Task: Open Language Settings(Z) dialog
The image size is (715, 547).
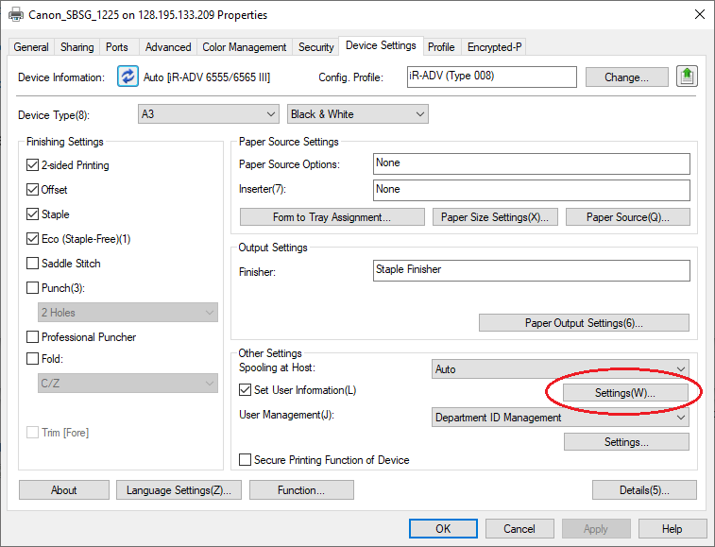Action: [x=179, y=490]
